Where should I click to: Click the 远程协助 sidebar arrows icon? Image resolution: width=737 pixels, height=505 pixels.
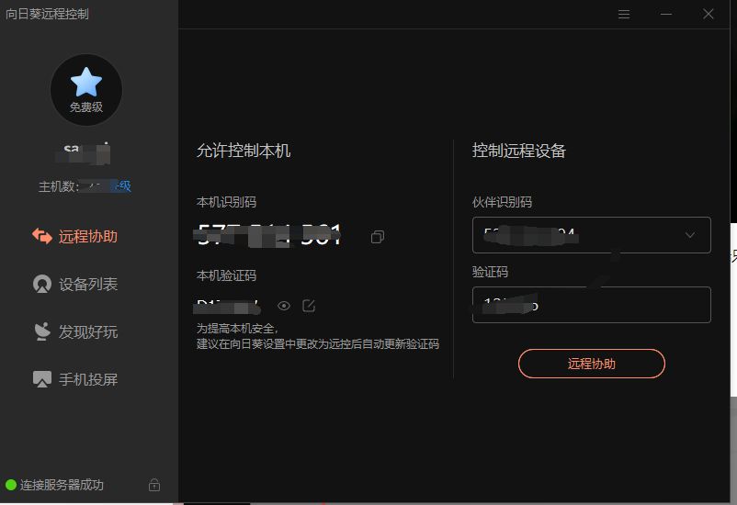click(x=42, y=236)
